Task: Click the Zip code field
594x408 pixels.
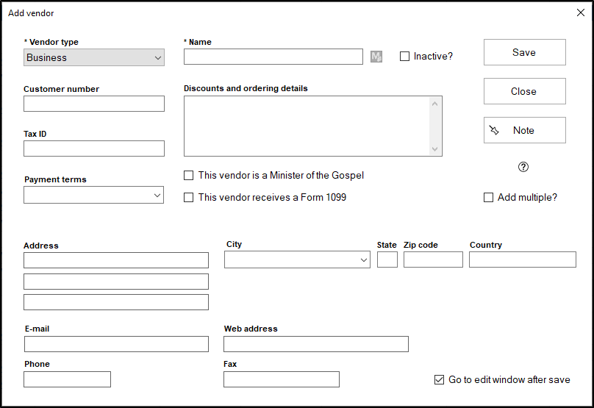Action: click(x=433, y=260)
